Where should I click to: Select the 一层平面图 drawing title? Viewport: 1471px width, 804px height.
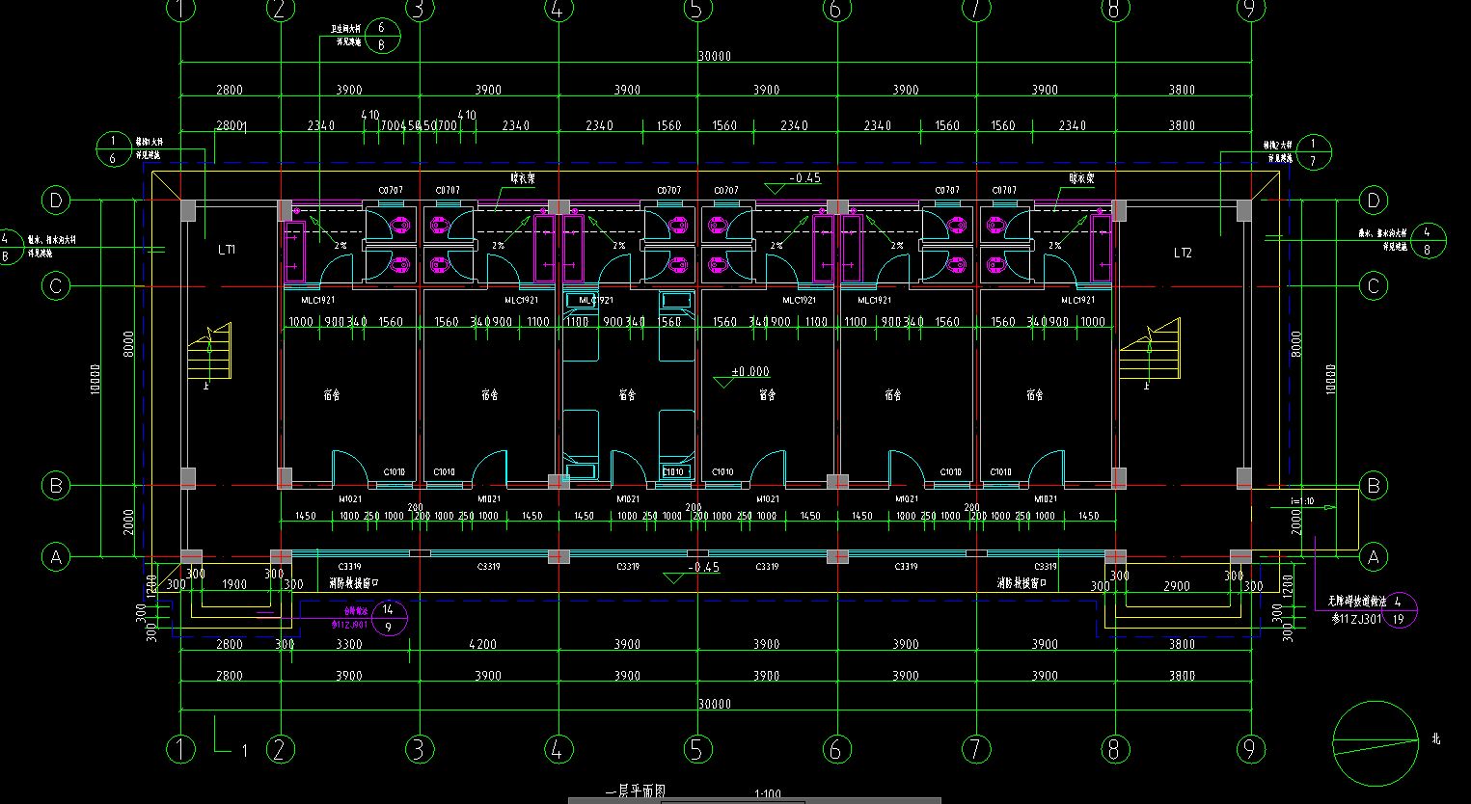635,791
